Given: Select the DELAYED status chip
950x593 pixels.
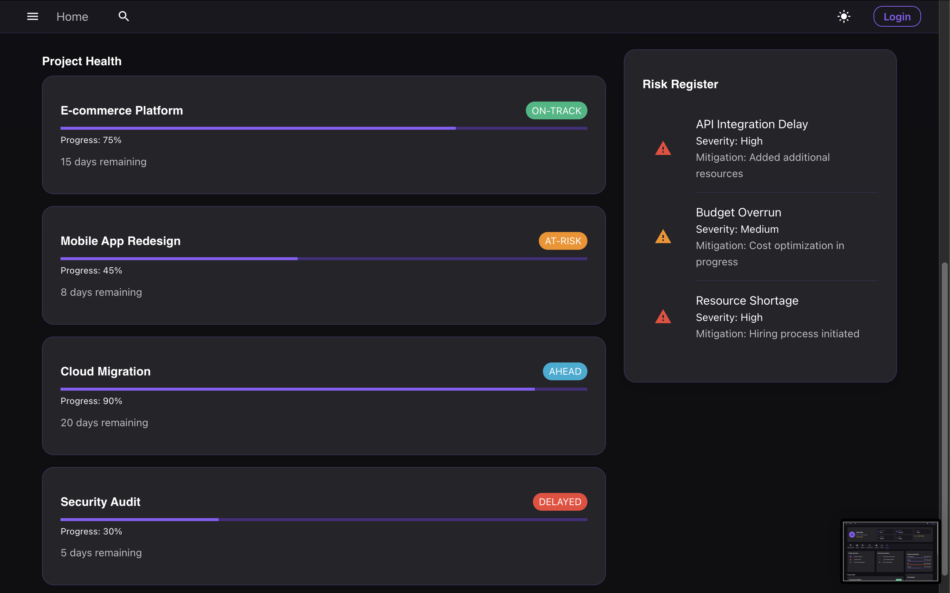Looking at the screenshot, I should (x=559, y=501).
